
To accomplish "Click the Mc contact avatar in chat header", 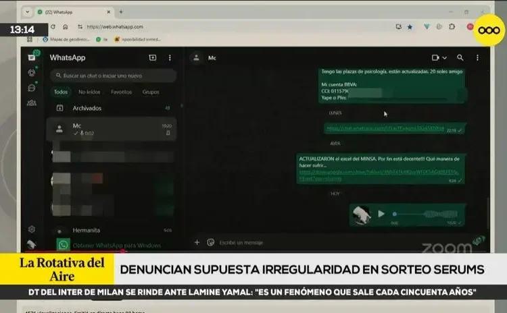I will coord(196,58).
